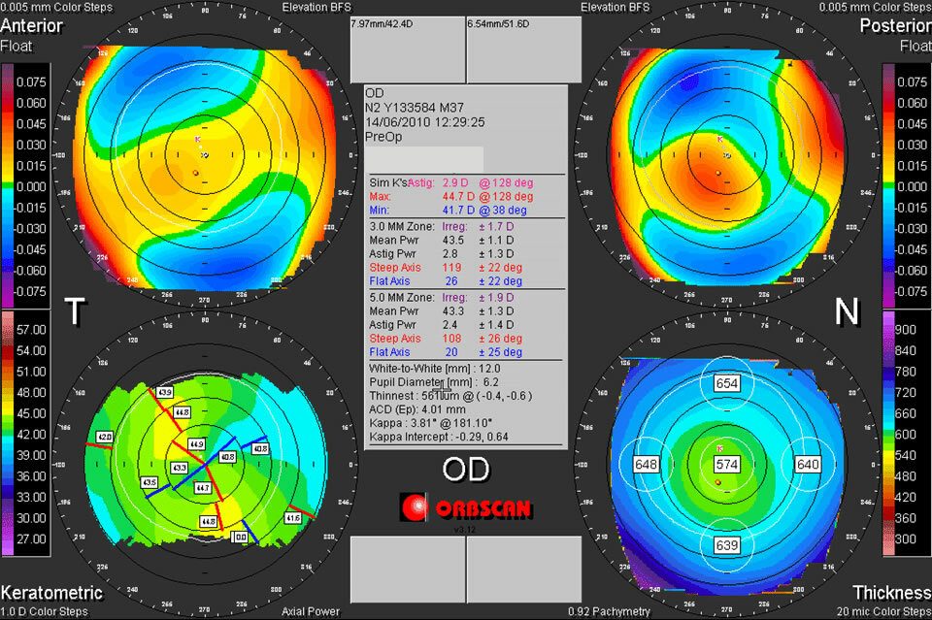This screenshot has width=932, height=620.
Task: Click the keratometric diopter color scale bar
Action: click(x=8, y=434)
